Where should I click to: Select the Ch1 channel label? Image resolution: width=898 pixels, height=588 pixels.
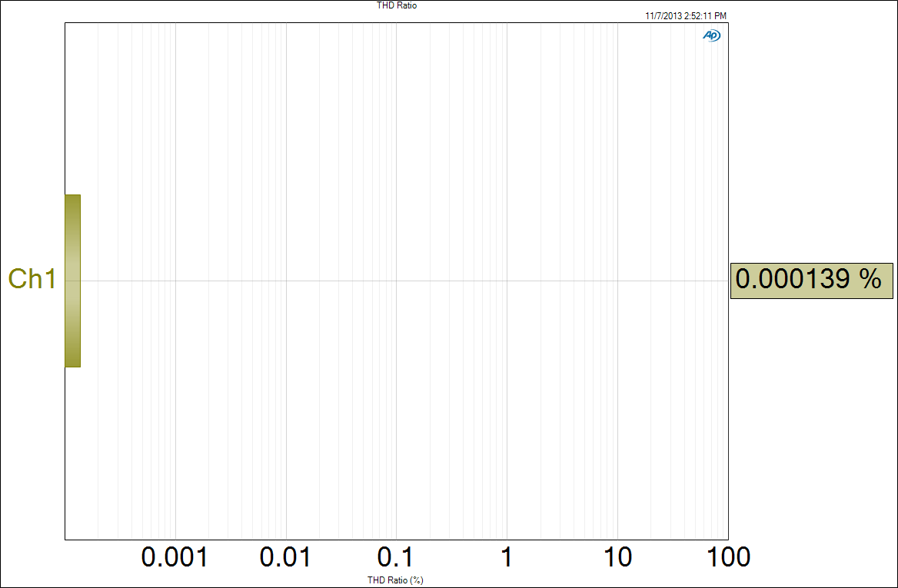click(32, 279)
